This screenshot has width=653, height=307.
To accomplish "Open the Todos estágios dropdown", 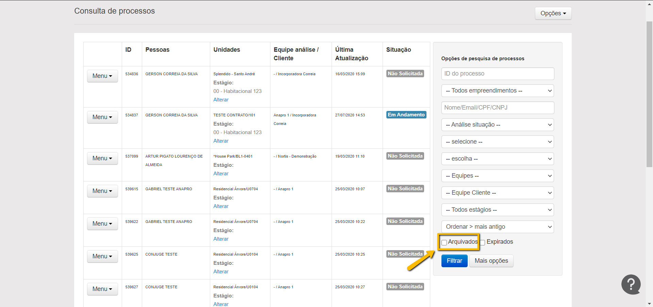I will (498, 210).
